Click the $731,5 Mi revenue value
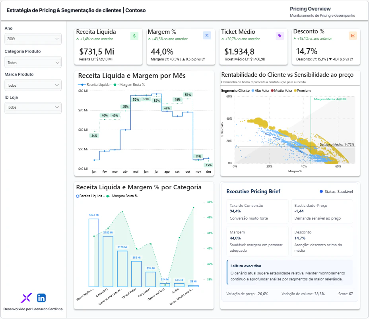Screen dimensions: 369x319 point(97,52)
